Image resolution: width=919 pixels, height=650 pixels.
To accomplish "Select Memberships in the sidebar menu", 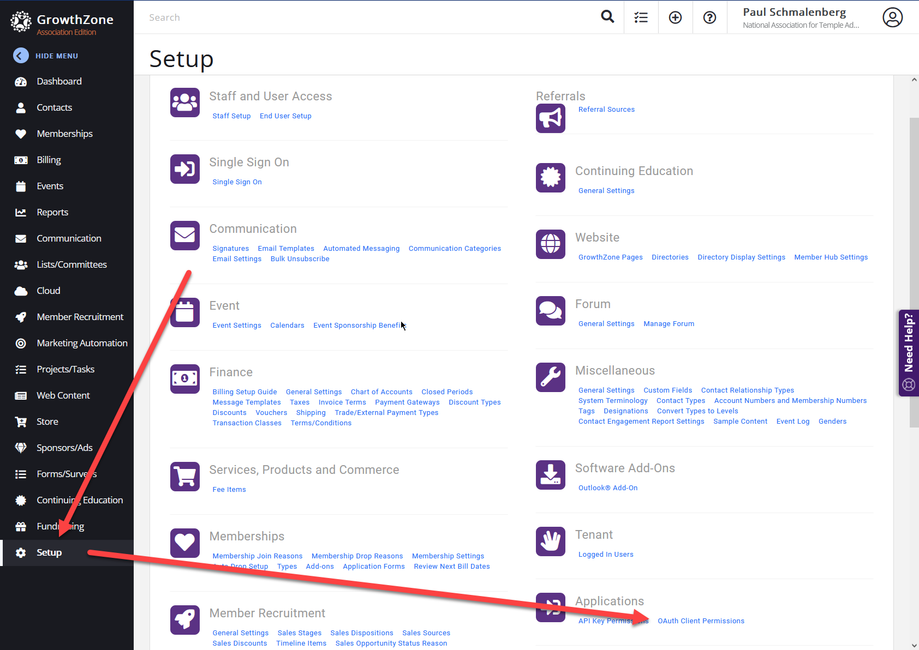I will point(64,134).
